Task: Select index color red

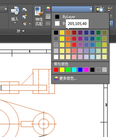Action: click(56, 70)
